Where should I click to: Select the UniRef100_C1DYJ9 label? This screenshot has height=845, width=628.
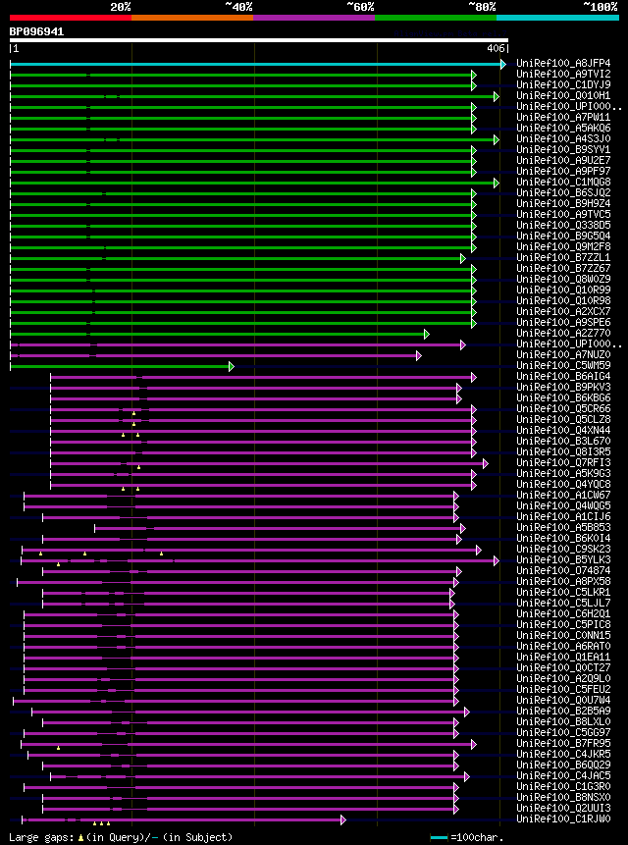(x=563, y=84)
